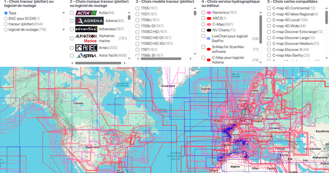Click scroll-down arrow in hydrographic service list
This screenshot has height=173, width=329.
(261, 63)
